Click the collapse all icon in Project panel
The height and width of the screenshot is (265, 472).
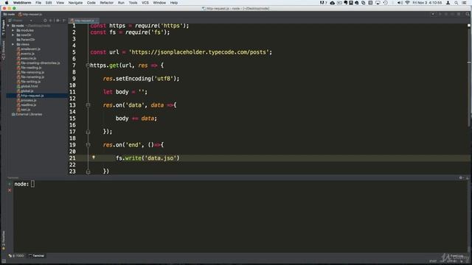pos(51,21)
